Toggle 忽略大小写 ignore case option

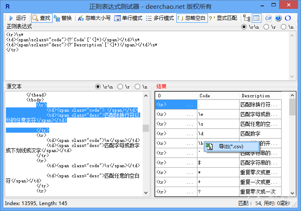[x=94, y=18]
